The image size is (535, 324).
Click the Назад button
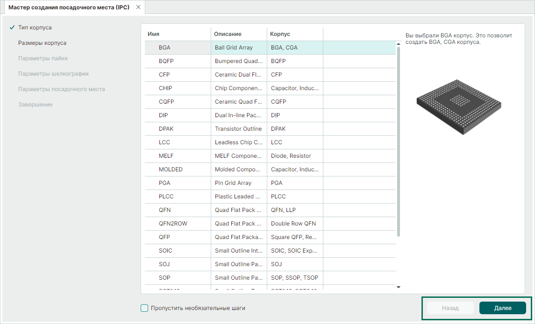[450, 308]
